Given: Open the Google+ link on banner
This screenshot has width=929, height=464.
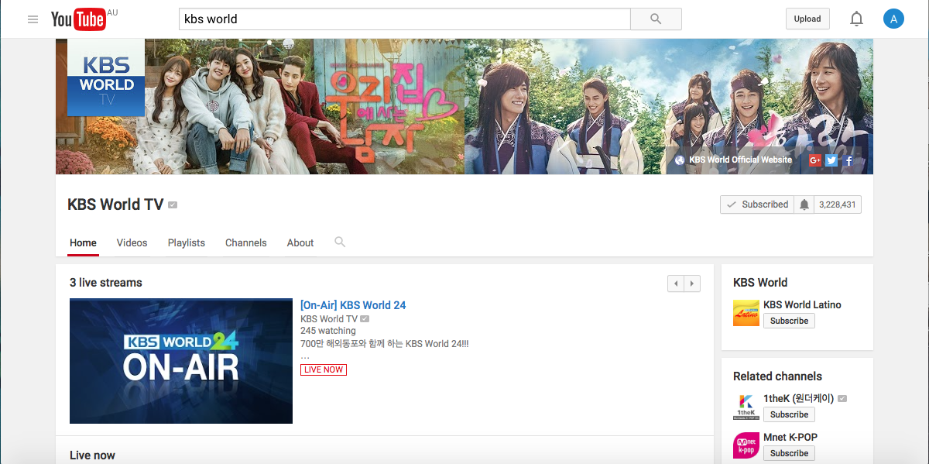Looking at the screenshot, I should (815, 160).
